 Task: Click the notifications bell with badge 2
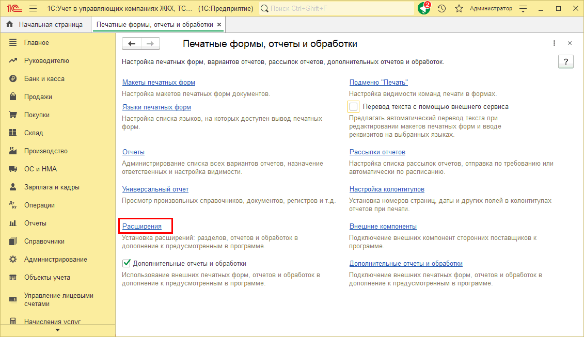(424, 8)
